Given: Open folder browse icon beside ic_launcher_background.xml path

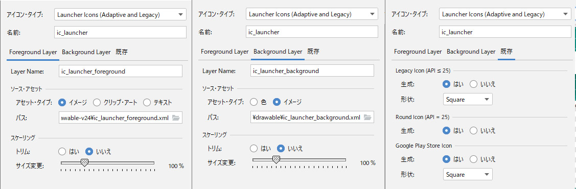Looking at the screenshot, I should (367, 117).
